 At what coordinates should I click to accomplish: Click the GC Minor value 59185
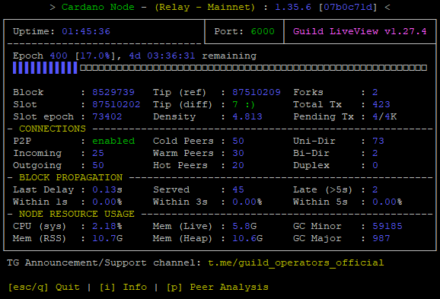(x=387, y=226)
